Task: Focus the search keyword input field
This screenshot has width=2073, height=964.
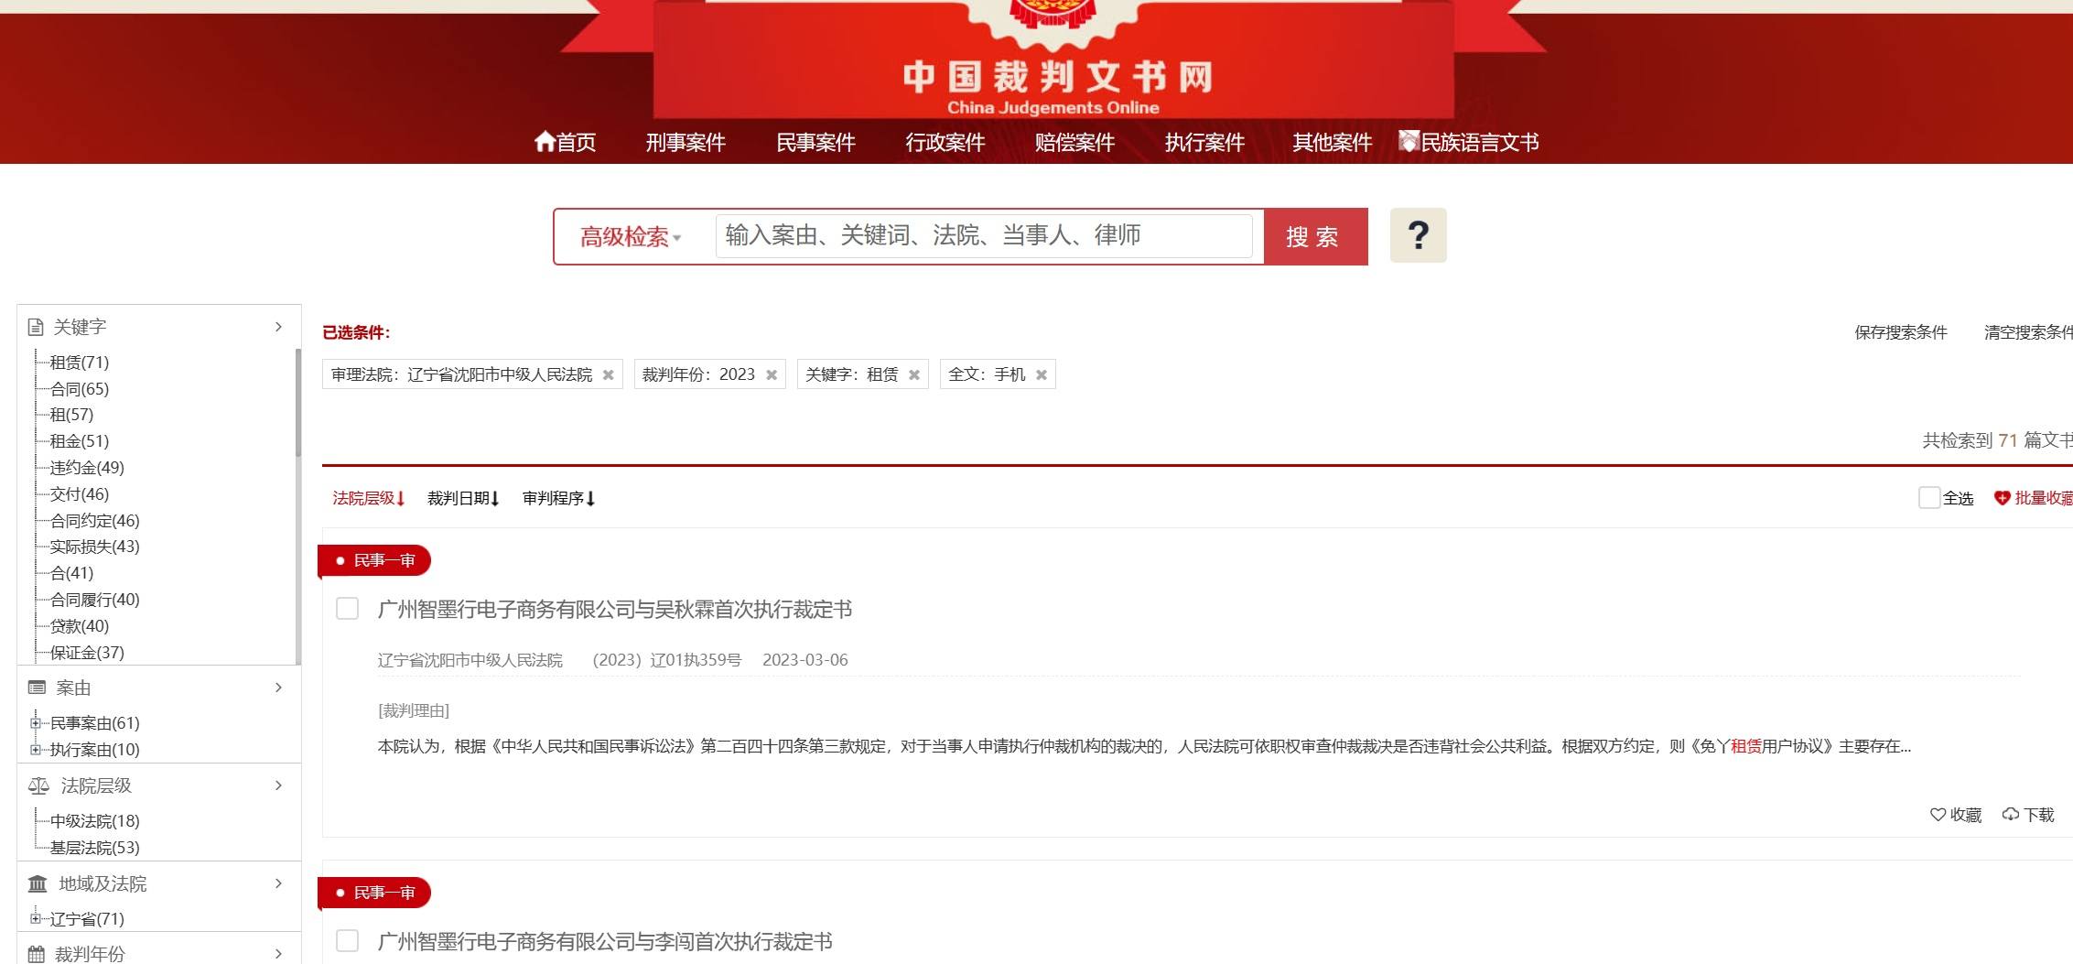Action: click(x=984, y=236)
